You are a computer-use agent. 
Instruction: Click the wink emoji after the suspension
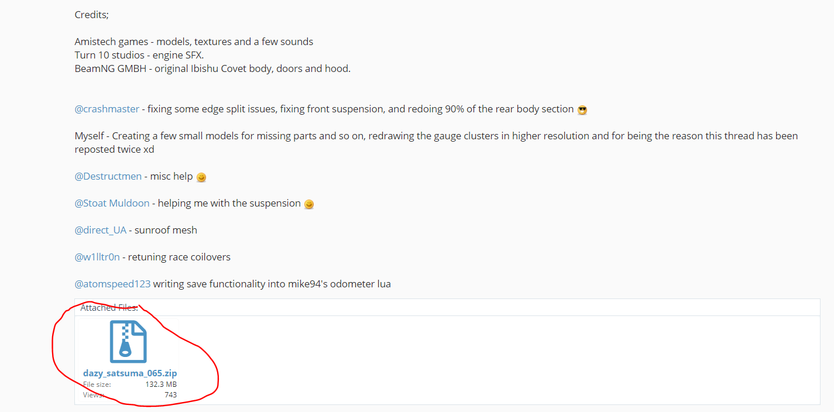309,204
